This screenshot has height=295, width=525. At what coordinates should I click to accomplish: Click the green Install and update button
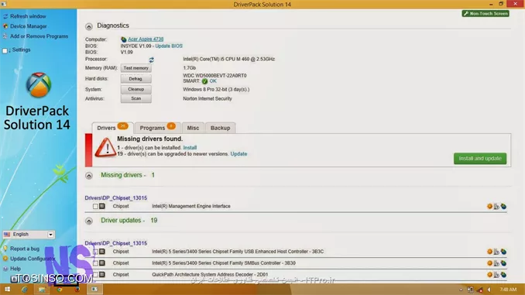(480, 159)
